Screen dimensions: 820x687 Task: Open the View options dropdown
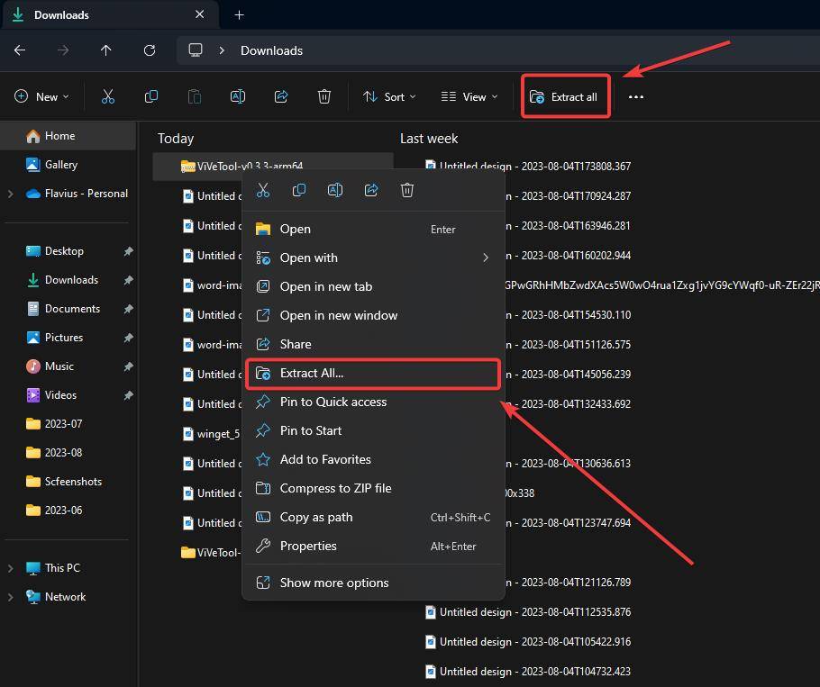pos(468,96)
